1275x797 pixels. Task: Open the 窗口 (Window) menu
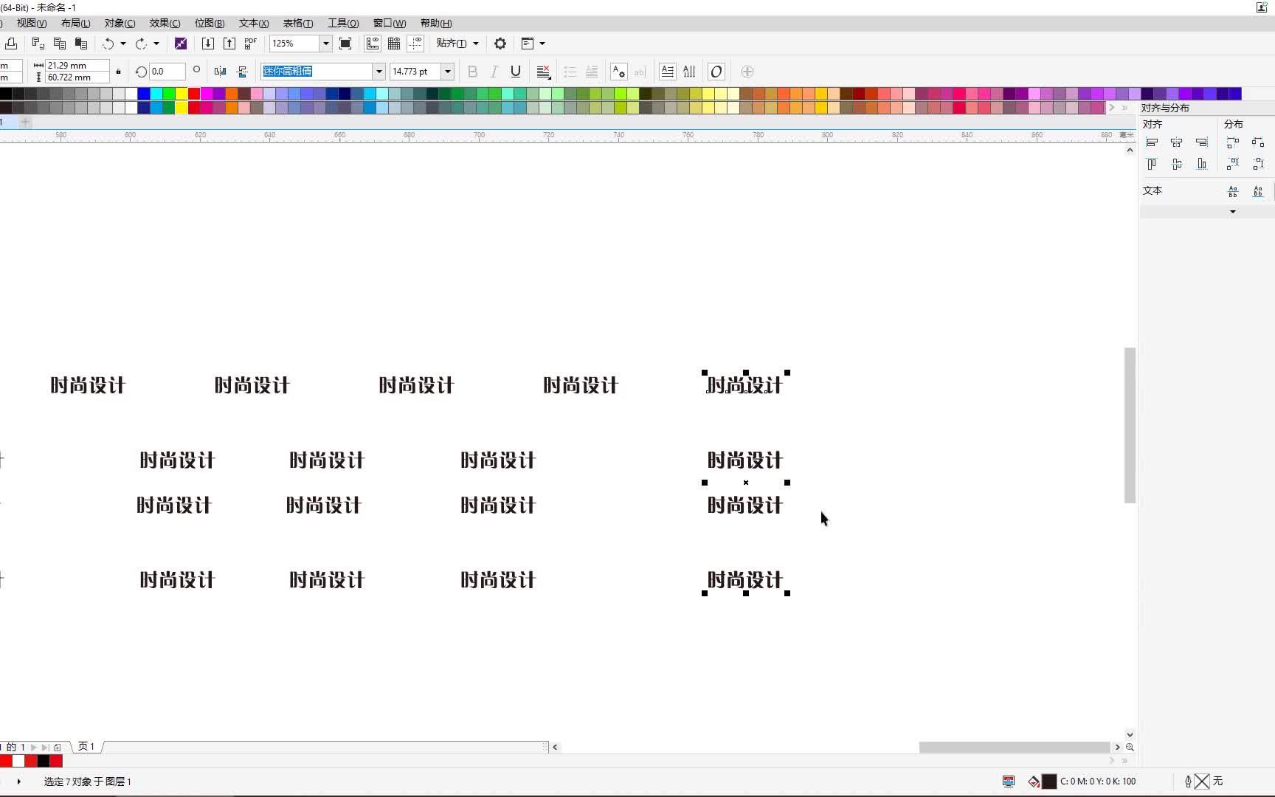390,24
